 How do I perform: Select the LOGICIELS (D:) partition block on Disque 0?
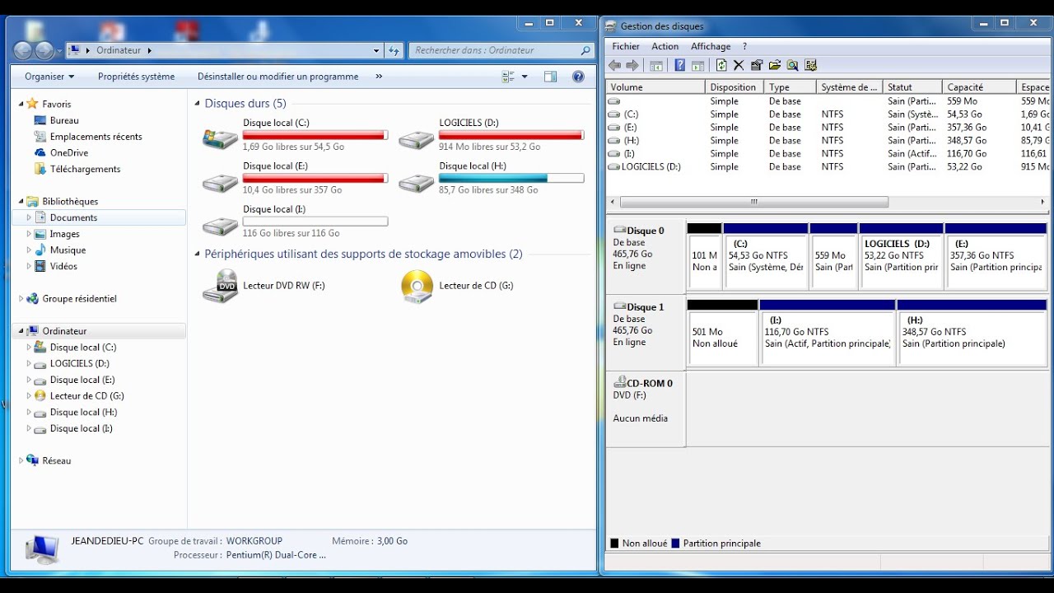(x=901, y=255)
